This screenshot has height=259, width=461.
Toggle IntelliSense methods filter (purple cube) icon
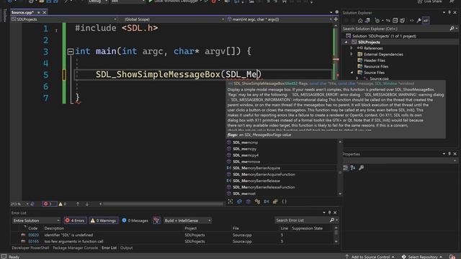click(x=248, y=201)
